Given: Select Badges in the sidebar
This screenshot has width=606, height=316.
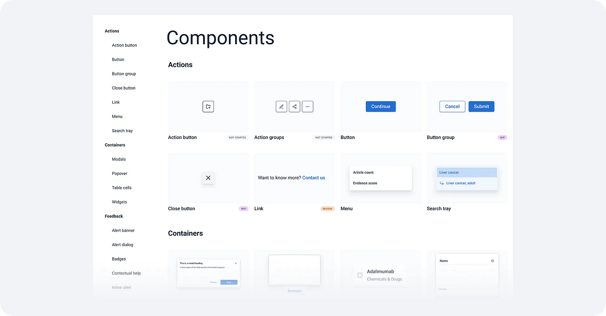Looking at the screenshot, I should click(x=119, y=259).
